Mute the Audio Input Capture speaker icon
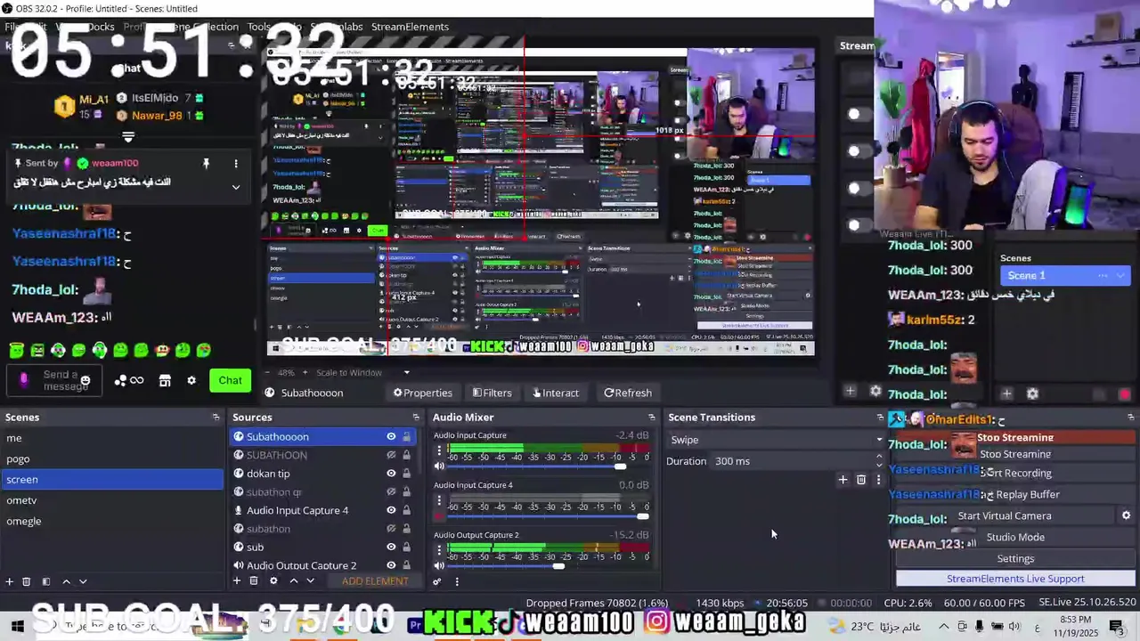The width and height of the screenshot is (1140, 641). click(439, 466)
